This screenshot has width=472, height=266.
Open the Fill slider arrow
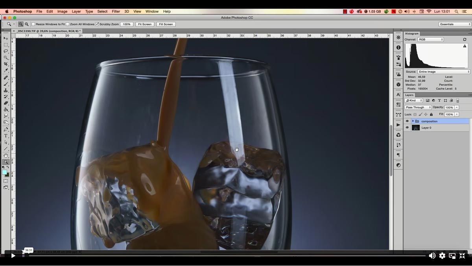pyautogui.click(x=457, y=115)
